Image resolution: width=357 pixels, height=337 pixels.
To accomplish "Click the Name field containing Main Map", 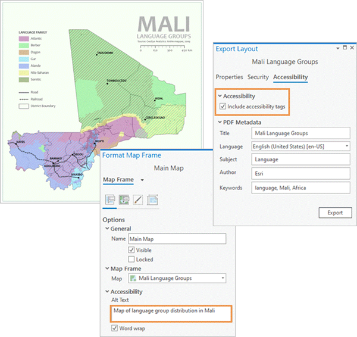I will pyautogui.click(x=177, y=239).
